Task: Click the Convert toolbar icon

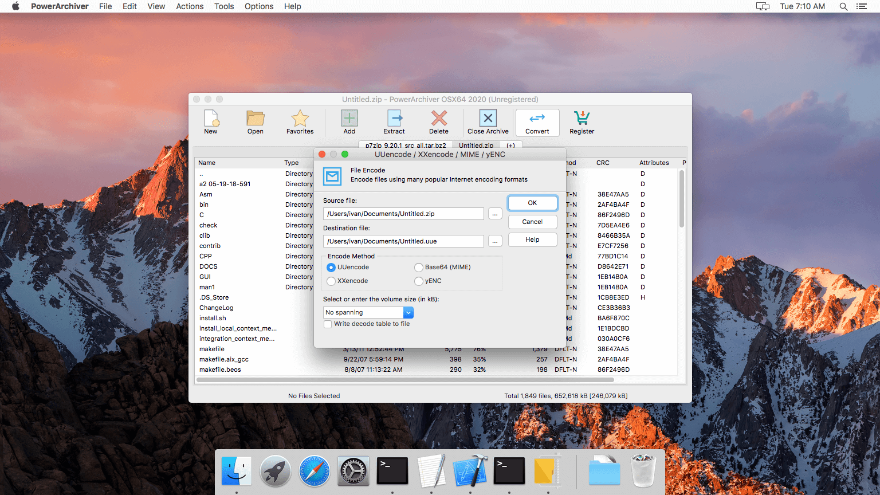Action: (537, 123)
